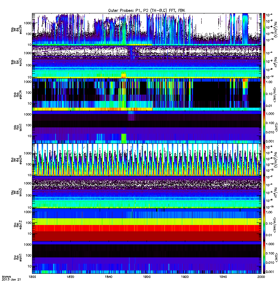
Task: Click the "1820" time tick label
Action: pyautogui.click(x=70, y=277)
